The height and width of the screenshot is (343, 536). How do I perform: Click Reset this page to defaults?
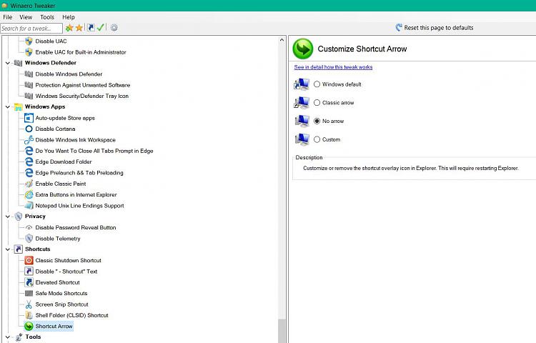click(435, 28)
